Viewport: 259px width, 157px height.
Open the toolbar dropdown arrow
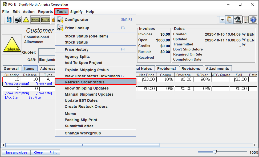click(x=222, y=20)
